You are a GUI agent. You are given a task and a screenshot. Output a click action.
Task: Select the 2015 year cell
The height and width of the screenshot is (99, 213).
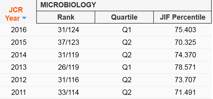[19, 42]
